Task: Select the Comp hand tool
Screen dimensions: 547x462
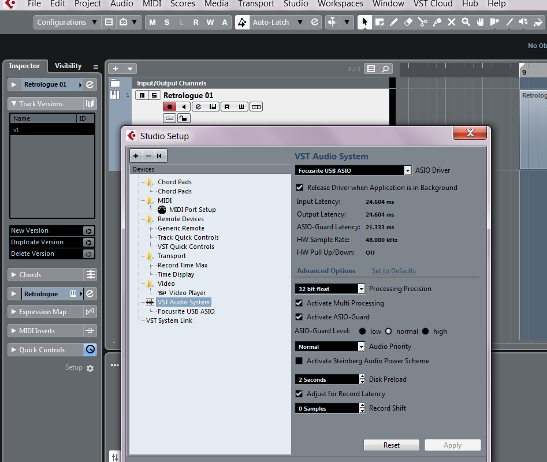Action: pos(481,23)
